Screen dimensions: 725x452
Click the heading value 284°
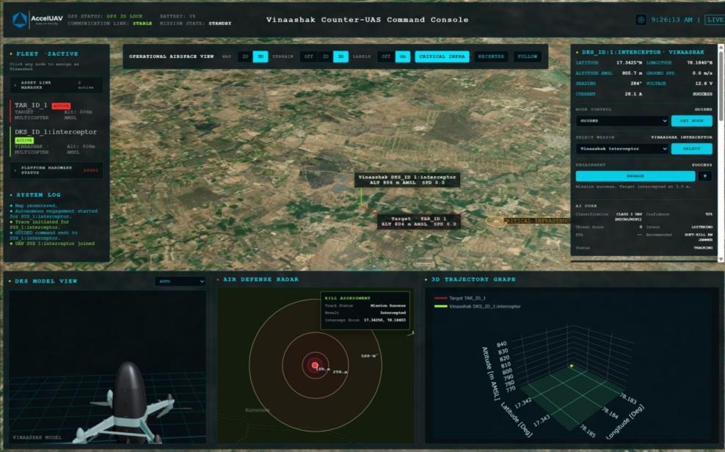coord(635,84)
